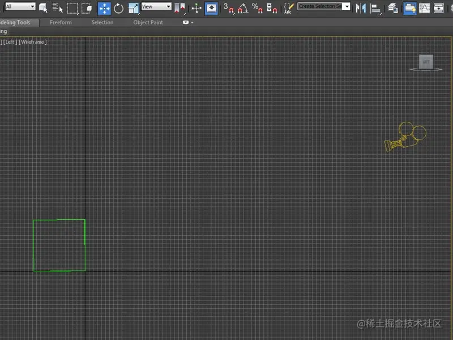Activate the Select and Rotate tool
The image size is (453, 340).
tap(118, 8)
